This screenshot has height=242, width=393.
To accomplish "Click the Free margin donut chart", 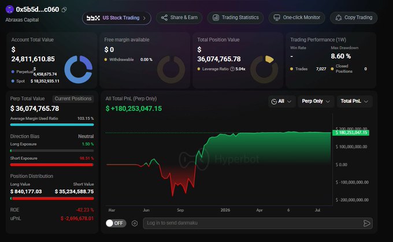I will pyautogui.click(x=171, y=69).
